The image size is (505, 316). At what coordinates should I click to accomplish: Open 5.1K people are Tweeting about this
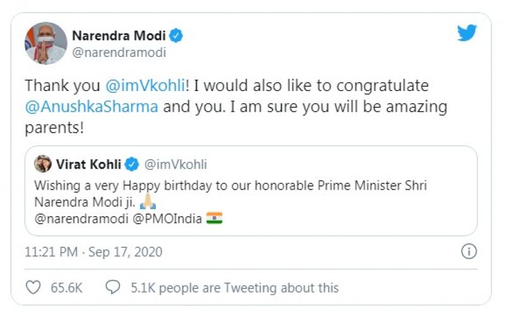point(234,288)
